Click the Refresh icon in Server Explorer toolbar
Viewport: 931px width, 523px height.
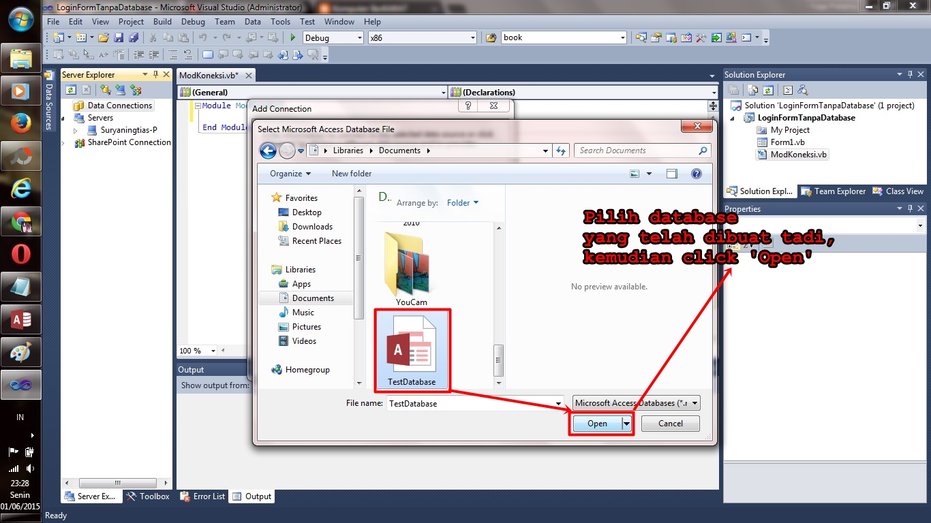point(71,89)
